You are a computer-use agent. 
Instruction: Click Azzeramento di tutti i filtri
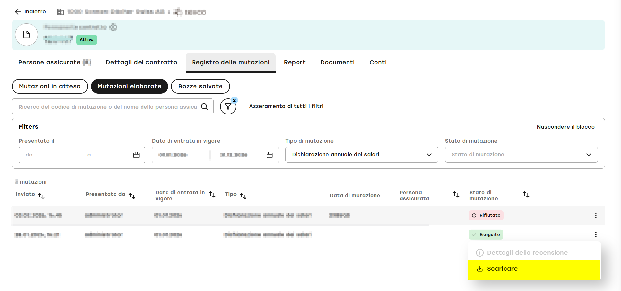point(286,106)
